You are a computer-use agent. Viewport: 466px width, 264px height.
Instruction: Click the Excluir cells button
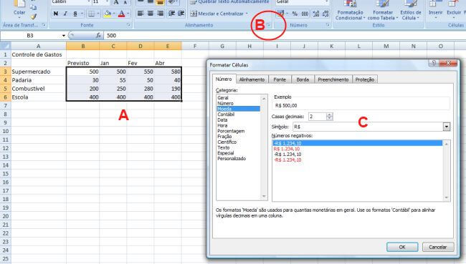tap(454, 9)
